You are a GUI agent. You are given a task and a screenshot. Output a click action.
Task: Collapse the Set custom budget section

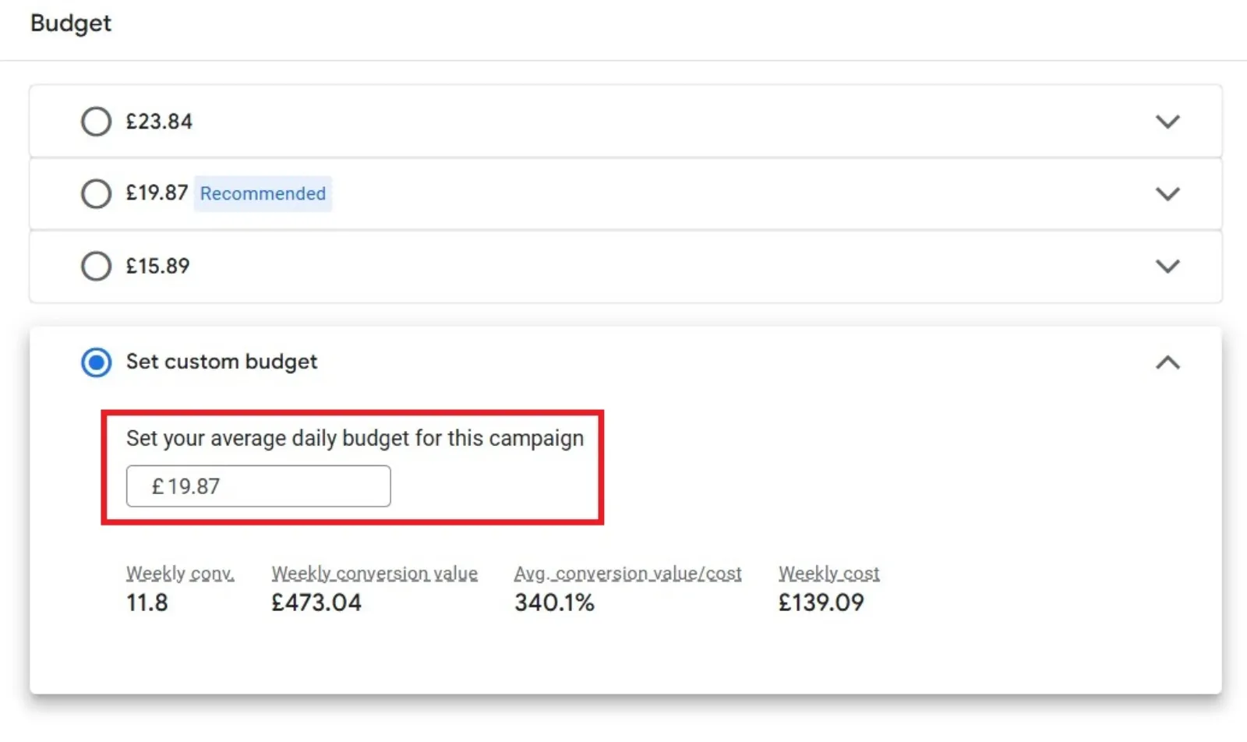point(1168,362)
